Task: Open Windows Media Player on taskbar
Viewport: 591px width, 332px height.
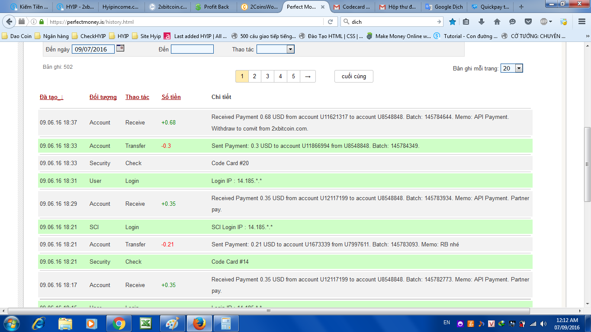Action: click(x=91, y=323)
